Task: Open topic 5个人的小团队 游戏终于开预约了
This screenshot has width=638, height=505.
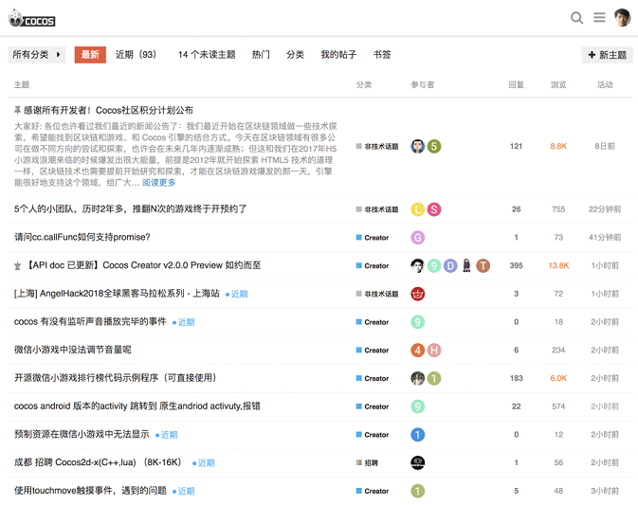Action: pyautogui.click(x=130, y=209)
